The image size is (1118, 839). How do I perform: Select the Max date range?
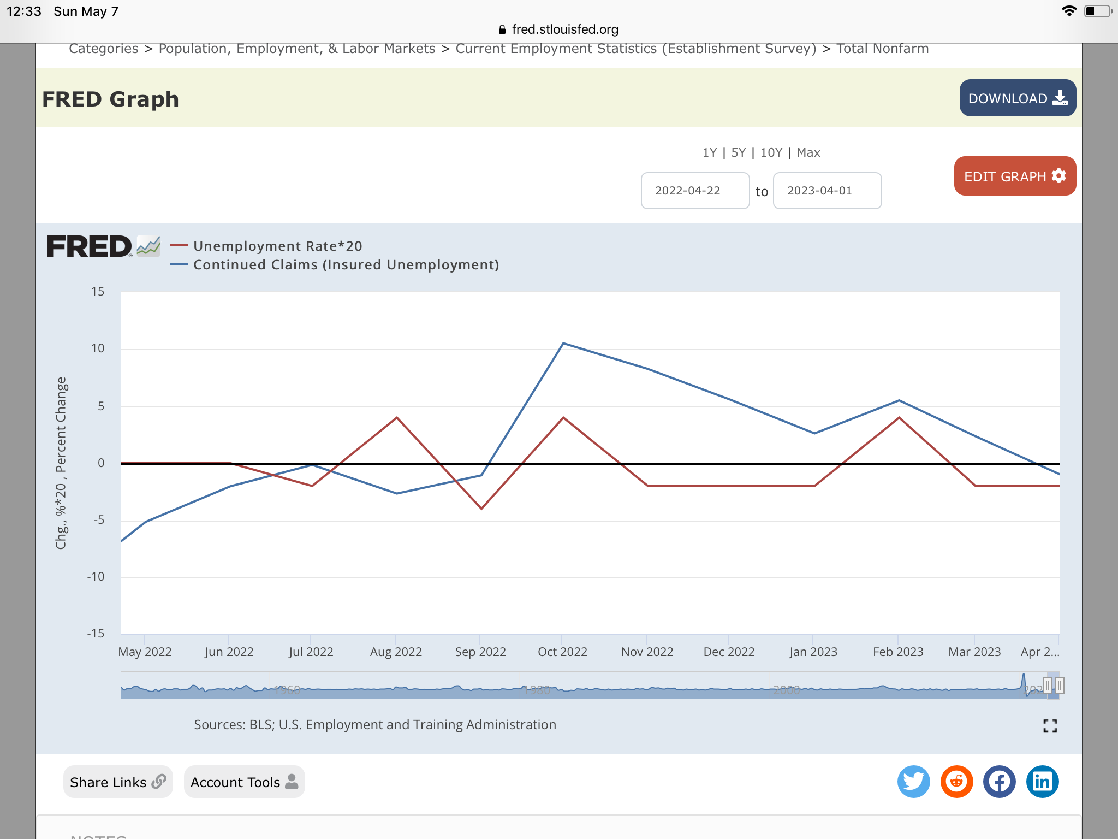click(808, 153)
